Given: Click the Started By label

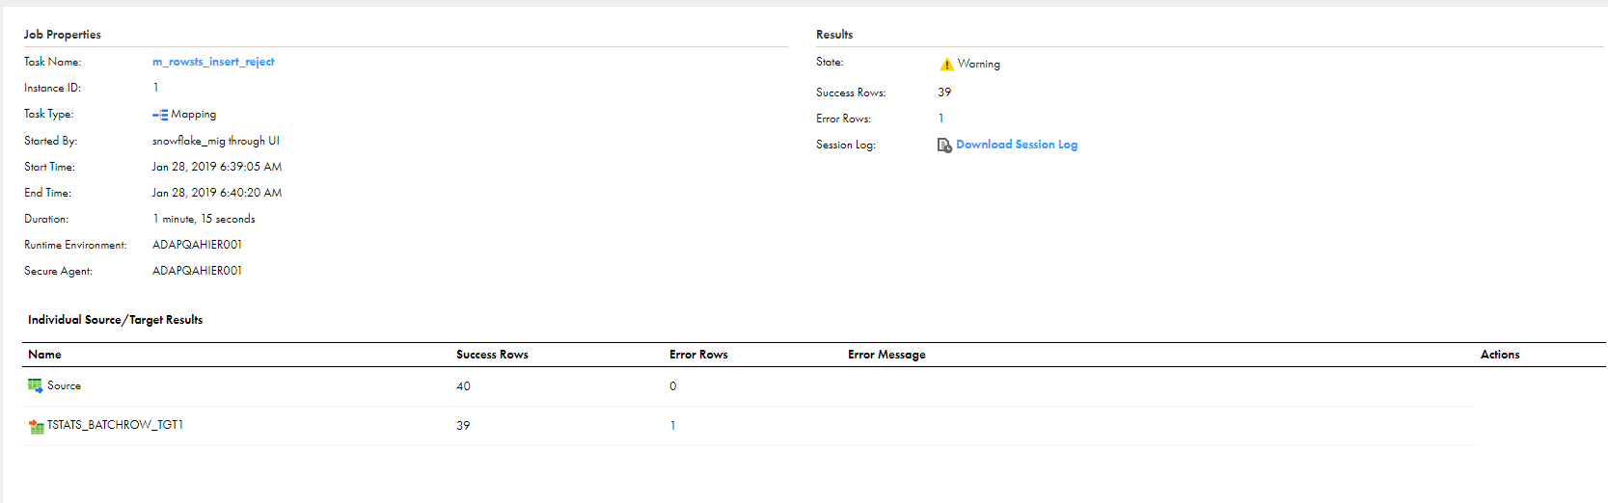Looking at the screenshot, I should point(51,141).
